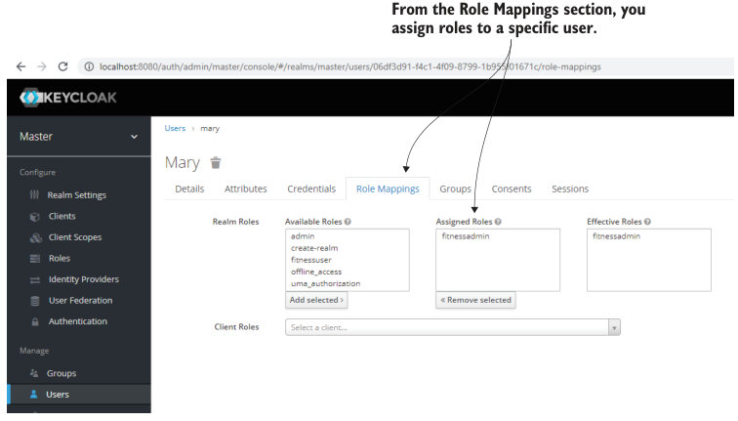
Task: Open Authentication in sidebar
Action: pyautogui.click(x=79, y=321)
